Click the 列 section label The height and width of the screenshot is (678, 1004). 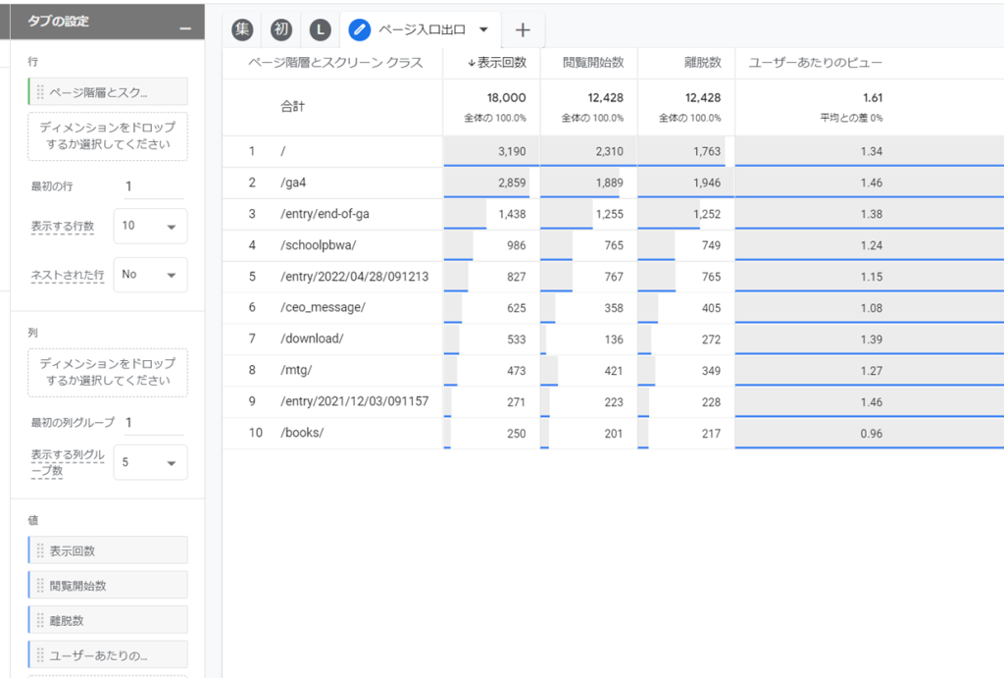pyautogui.click(x=32, y=333)
